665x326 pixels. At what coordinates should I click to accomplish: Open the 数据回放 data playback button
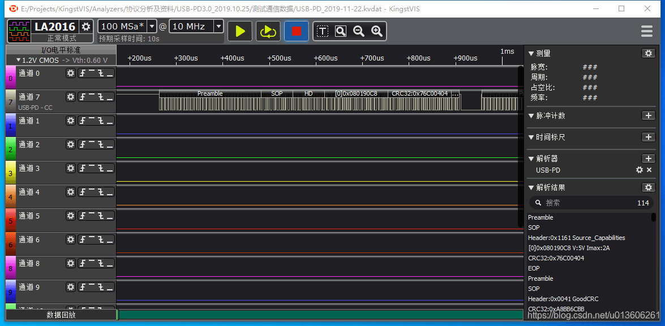pyautogui.click(x=61, y=315)
